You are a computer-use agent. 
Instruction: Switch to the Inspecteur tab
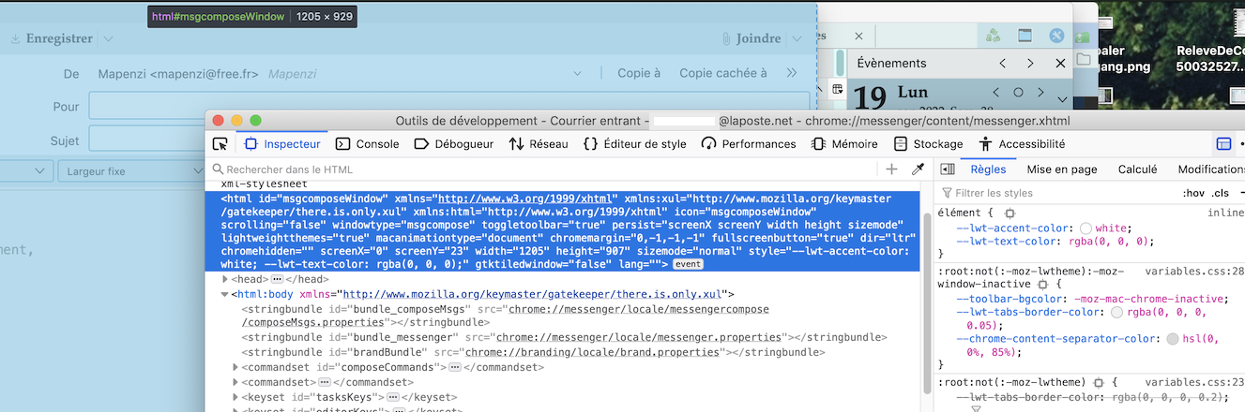point(282,144)
